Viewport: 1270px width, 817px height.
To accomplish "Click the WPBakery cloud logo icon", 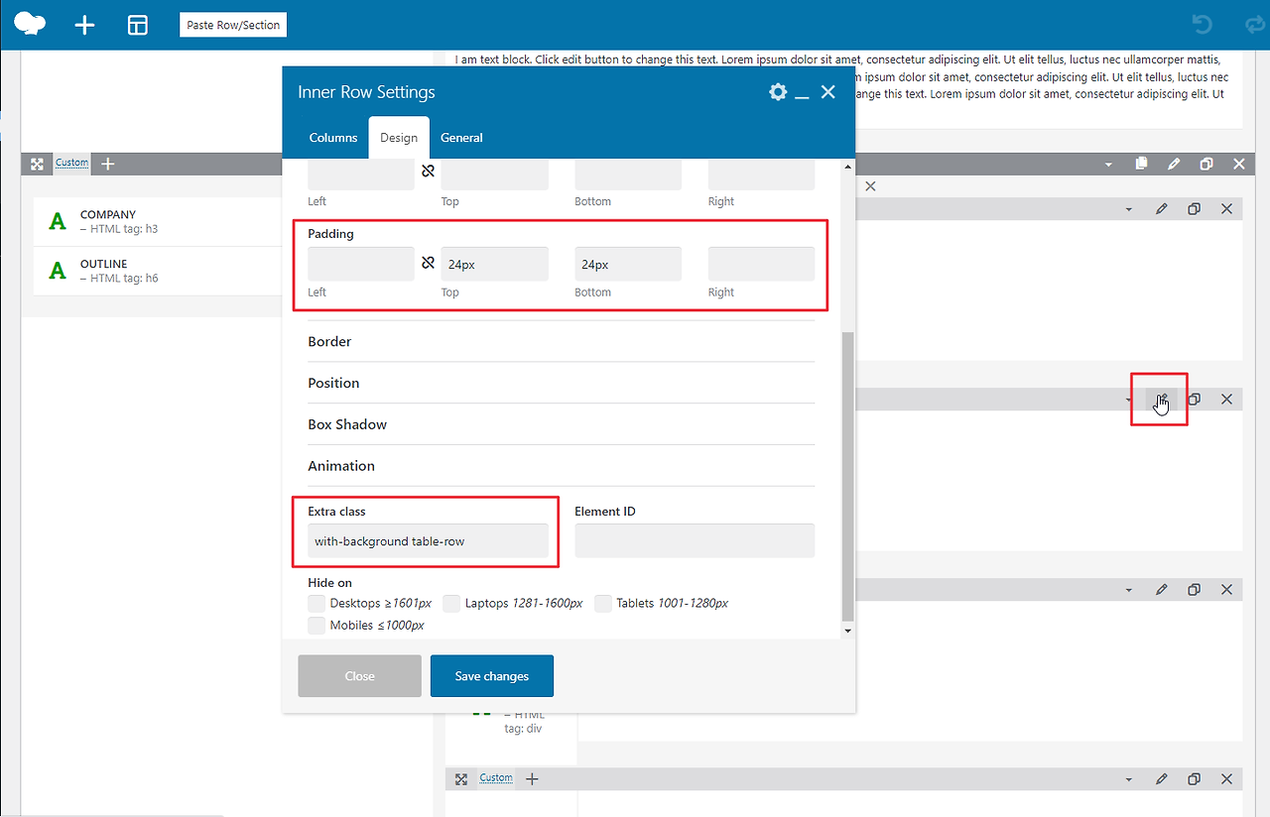I will pos(30,24).
